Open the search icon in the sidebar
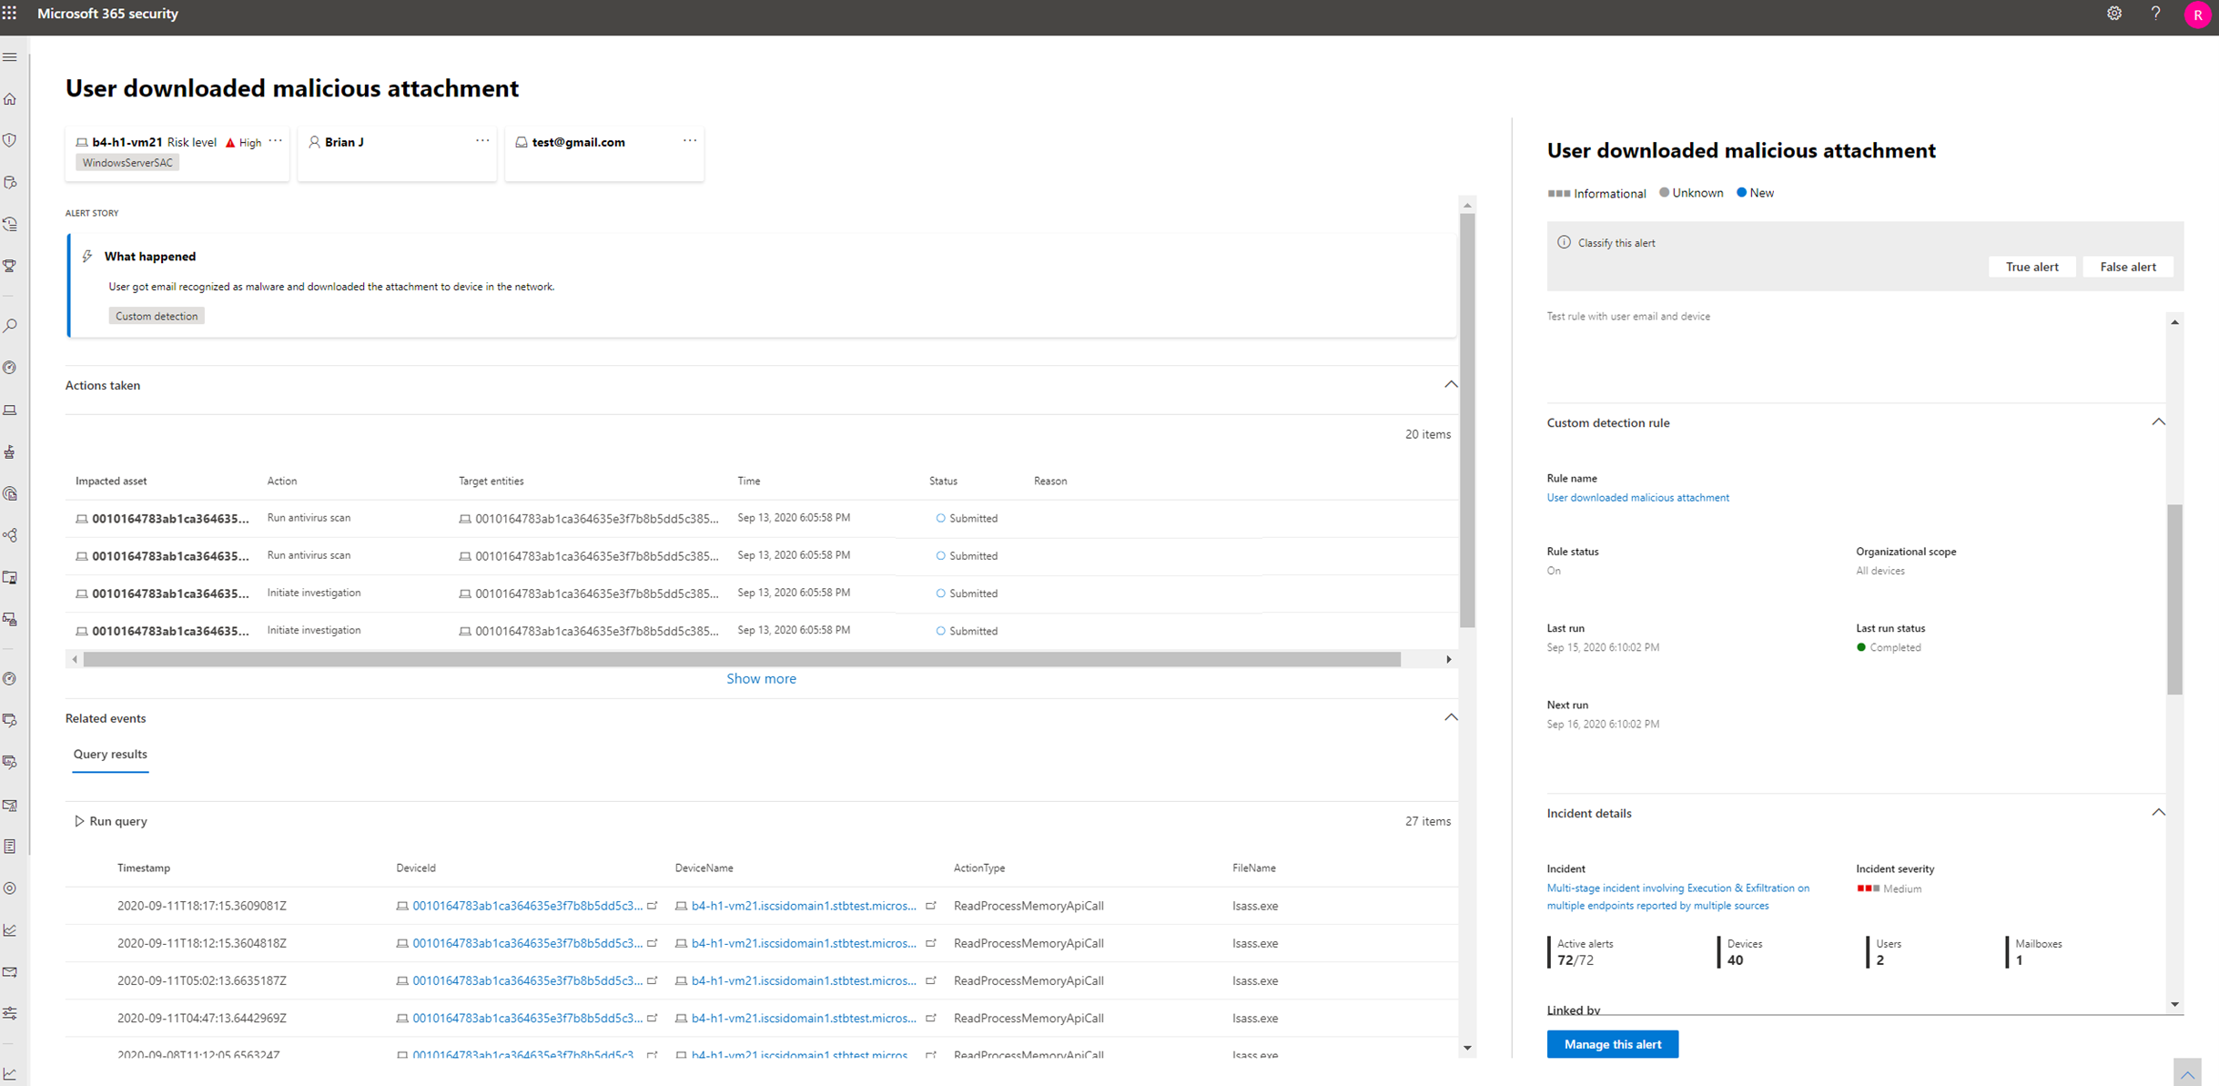 click(11, 326)
